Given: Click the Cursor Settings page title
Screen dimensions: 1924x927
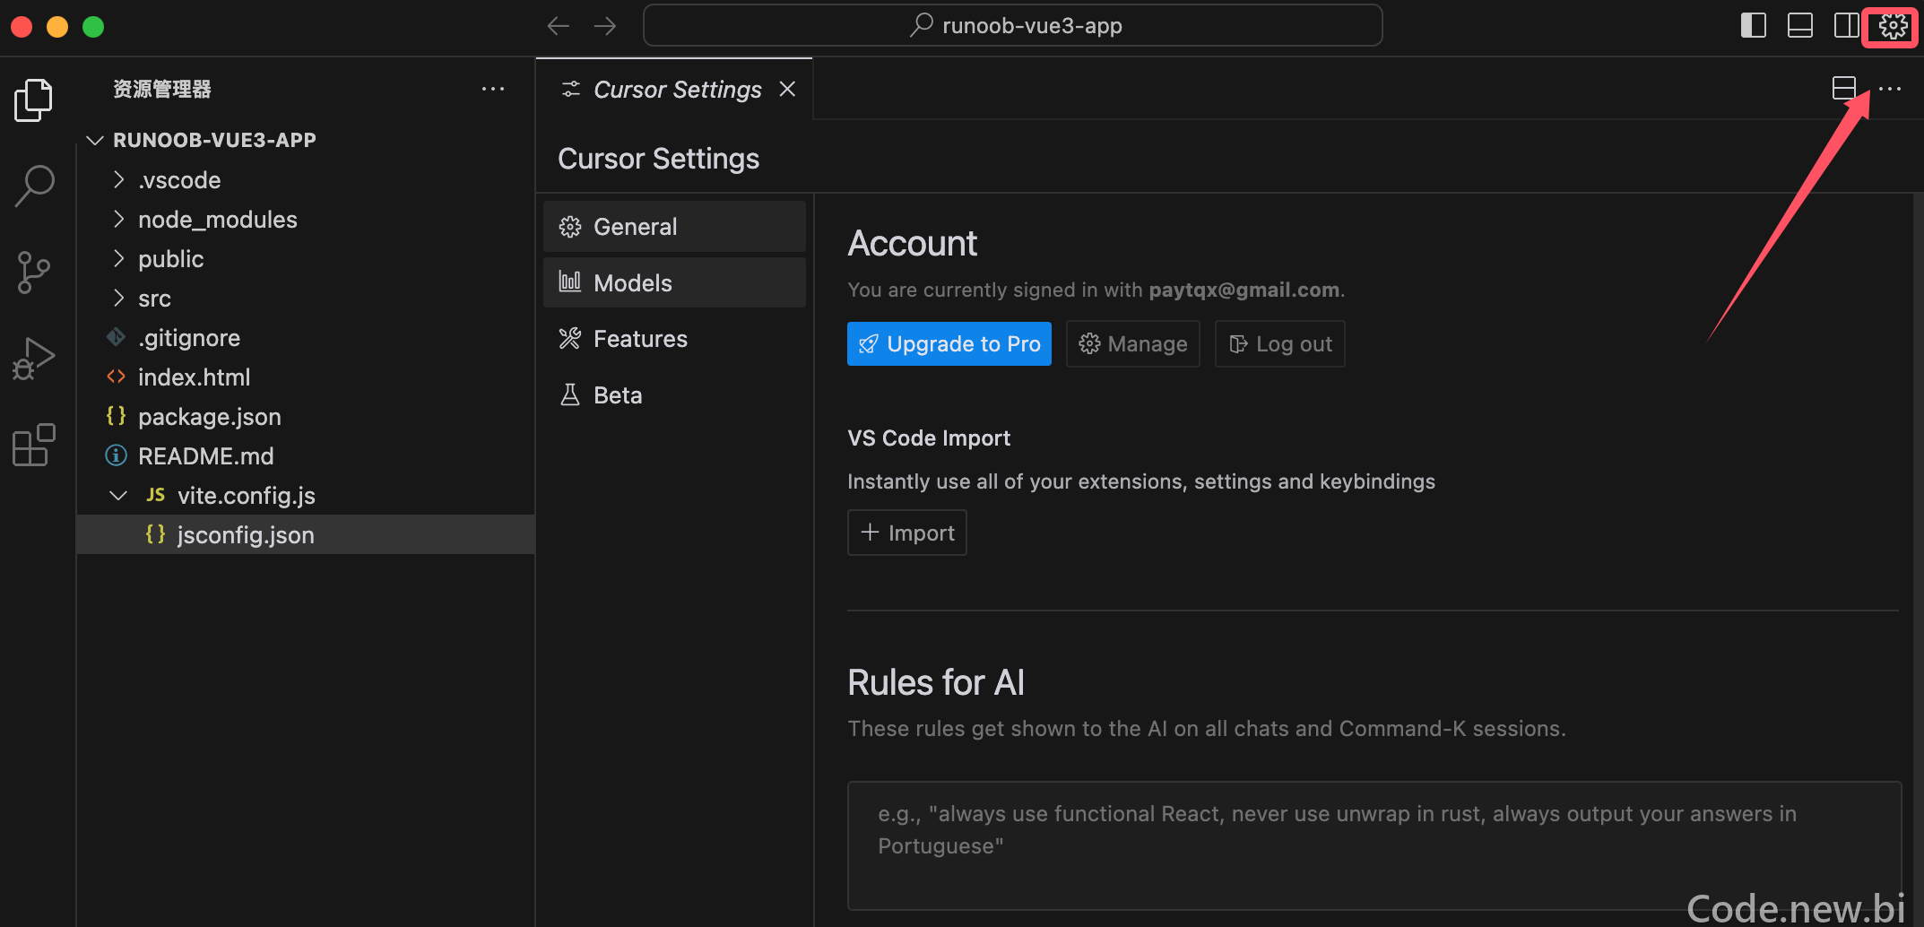Looking at the screenshot, I should (658, 159).
